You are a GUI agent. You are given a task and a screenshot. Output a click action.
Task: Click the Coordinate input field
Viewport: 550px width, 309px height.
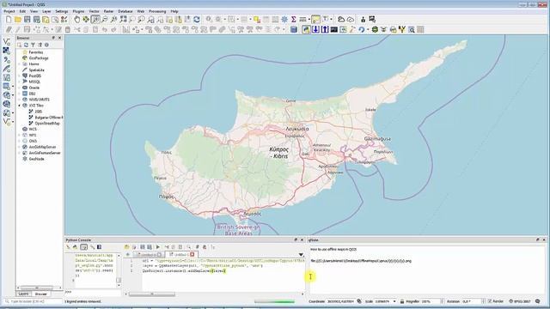coord(340,301)
